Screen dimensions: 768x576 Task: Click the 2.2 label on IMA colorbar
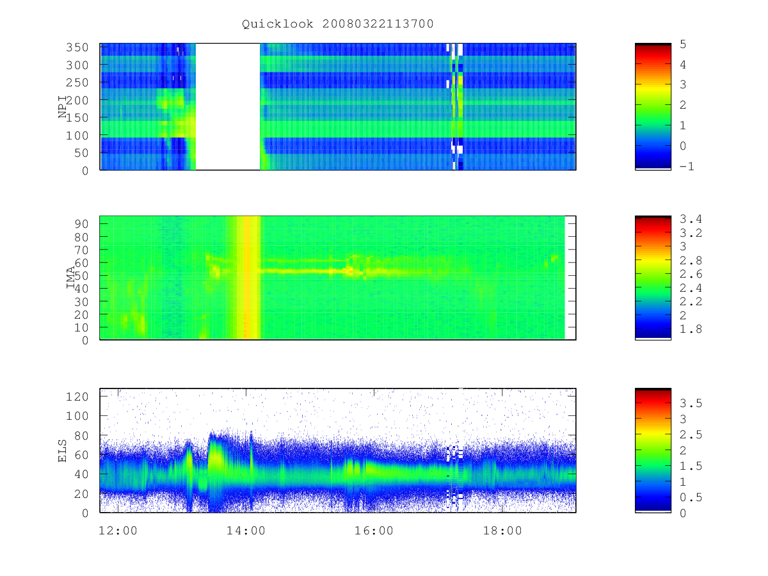[x=691, y=301]
